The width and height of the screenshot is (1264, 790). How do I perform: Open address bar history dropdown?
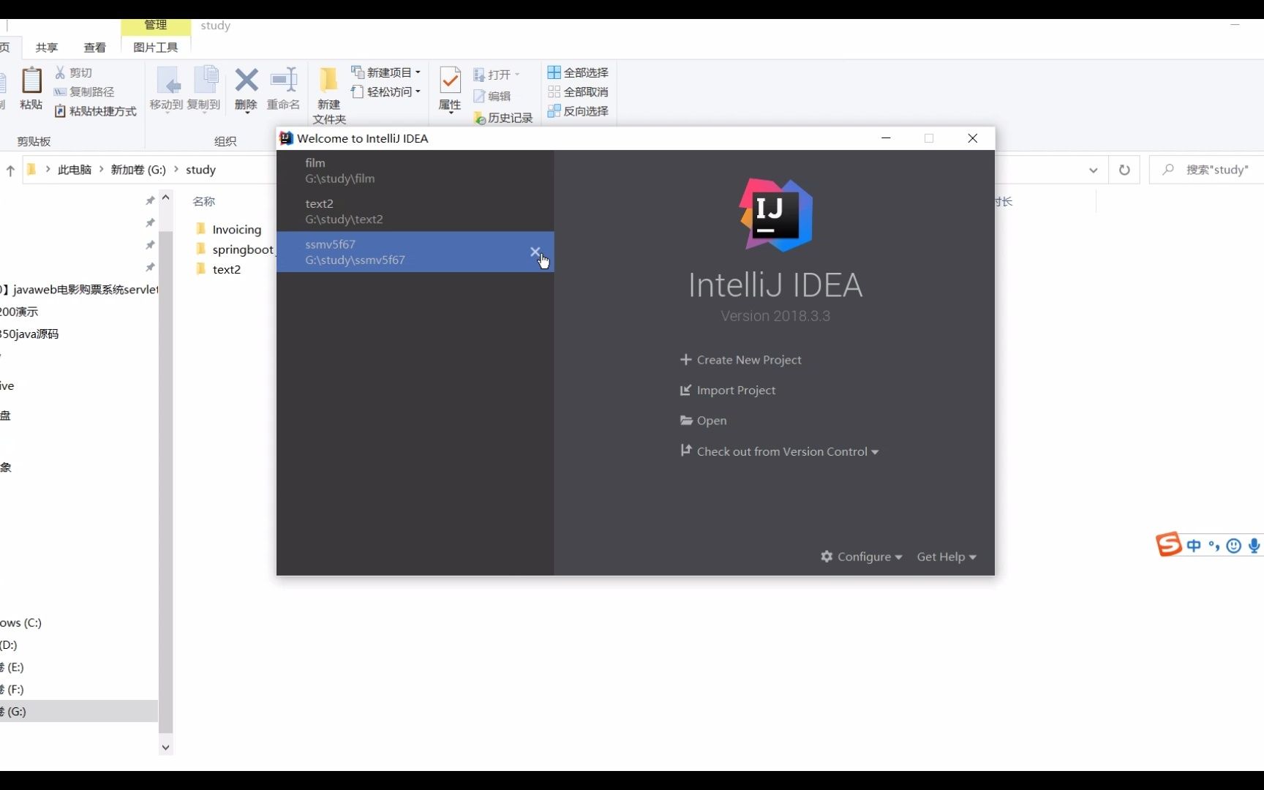[x=1093, y=170]
